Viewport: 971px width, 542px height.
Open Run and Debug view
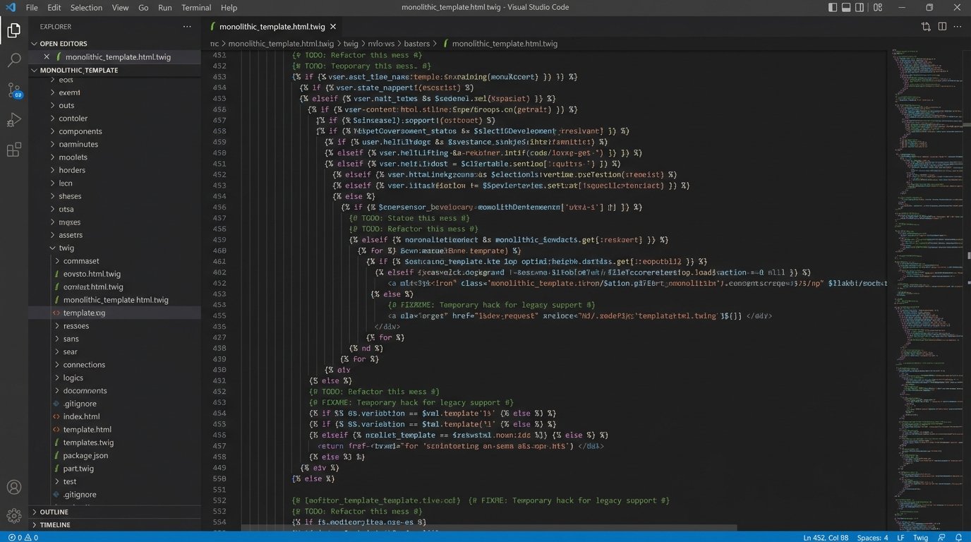[x=13, y=120]
